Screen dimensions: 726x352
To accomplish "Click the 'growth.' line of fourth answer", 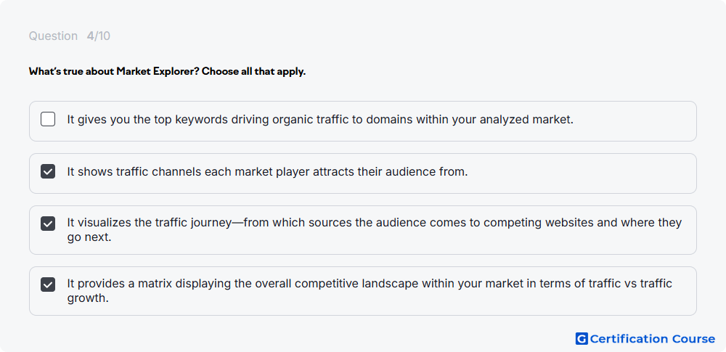I will pos(88,298).
